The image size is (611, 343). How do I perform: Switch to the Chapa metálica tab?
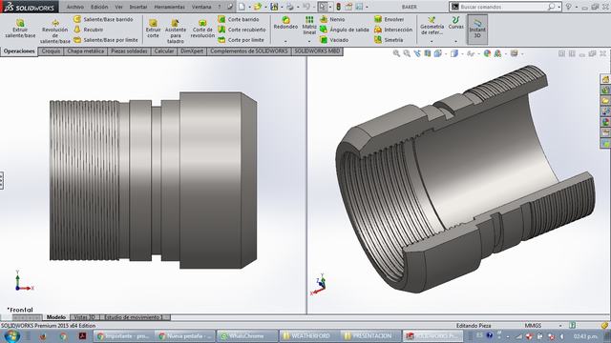(85, 50)
